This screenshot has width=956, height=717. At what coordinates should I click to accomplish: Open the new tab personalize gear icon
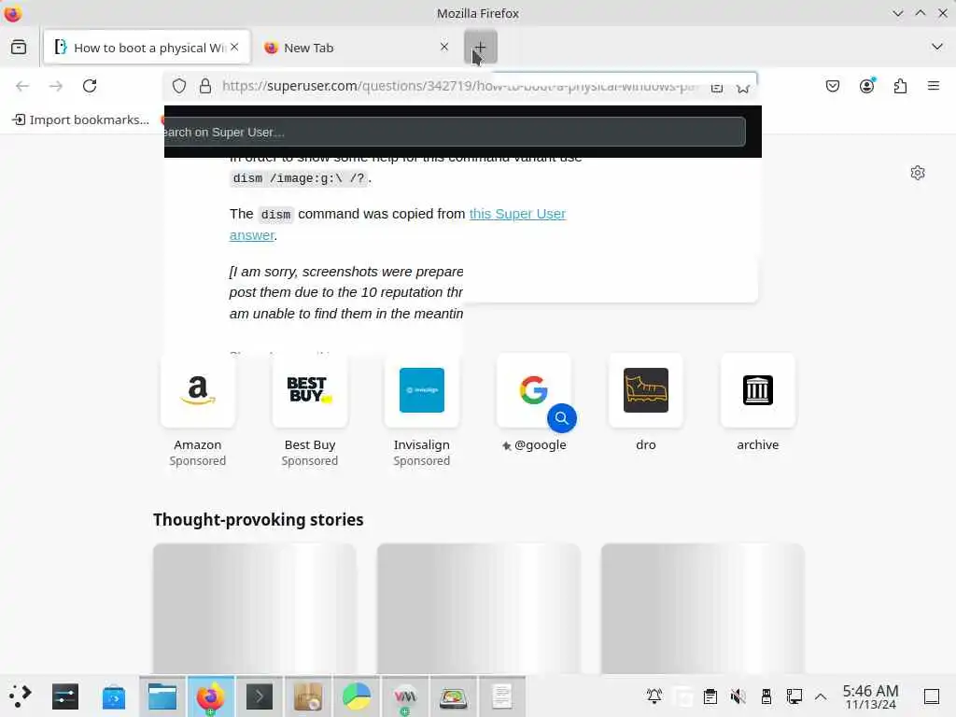(x=918, y=173)
